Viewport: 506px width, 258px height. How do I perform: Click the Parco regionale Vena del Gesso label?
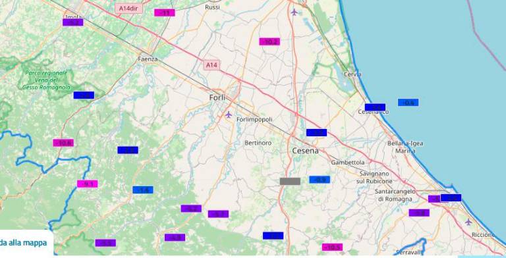pyautogui.click(x=46, y=80)
